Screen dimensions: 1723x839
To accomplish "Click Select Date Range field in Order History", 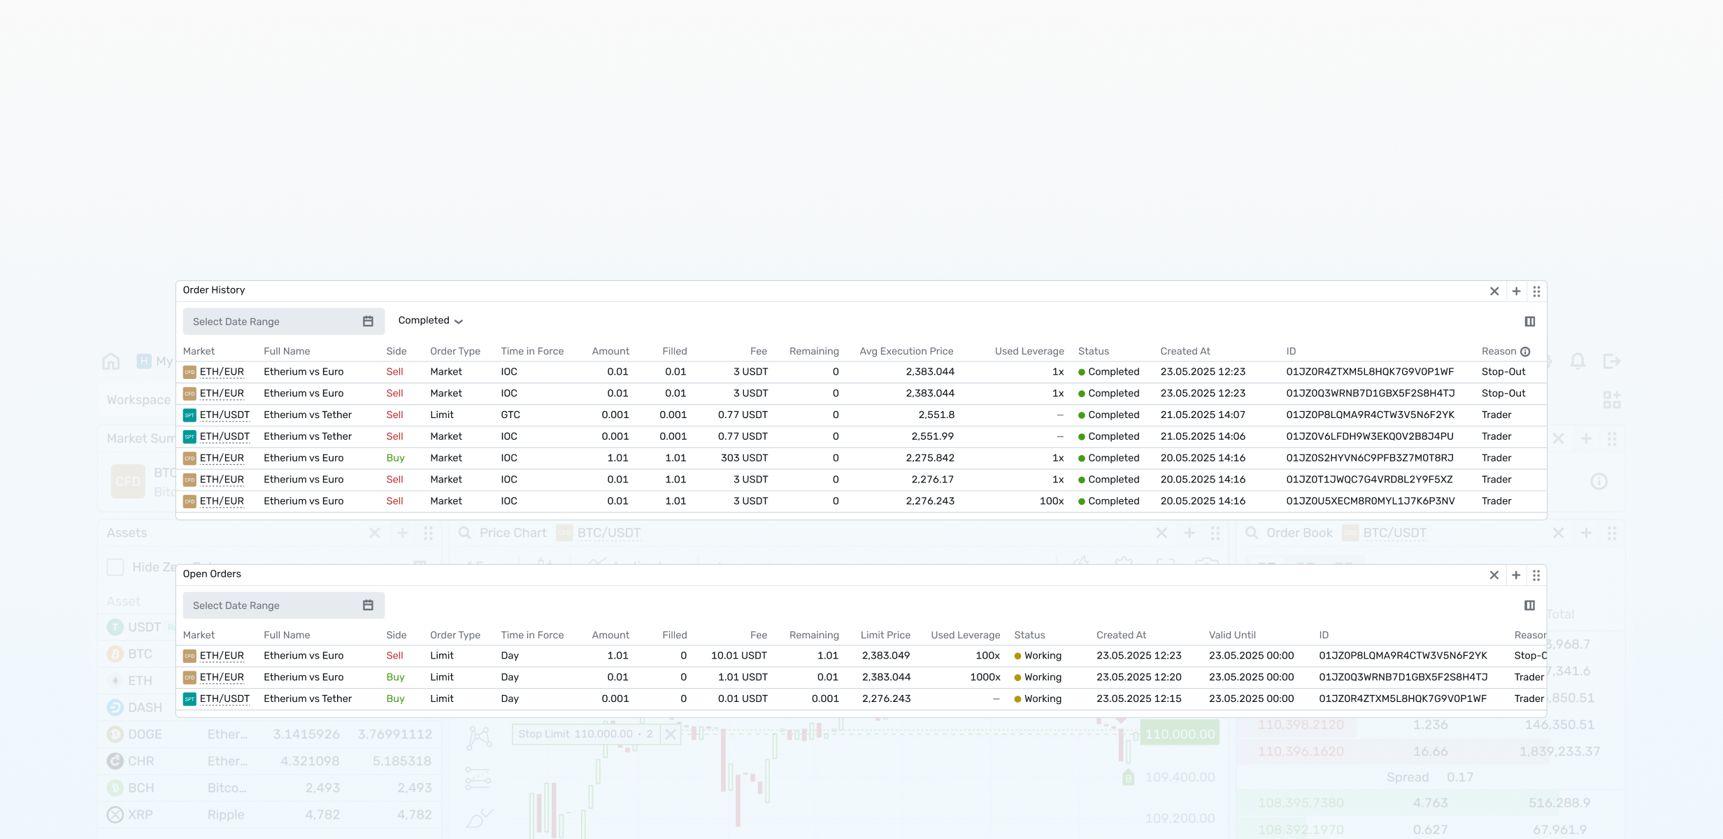I will pos(284,322).
